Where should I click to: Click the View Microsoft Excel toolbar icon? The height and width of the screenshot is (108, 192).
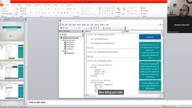point(61,28)
